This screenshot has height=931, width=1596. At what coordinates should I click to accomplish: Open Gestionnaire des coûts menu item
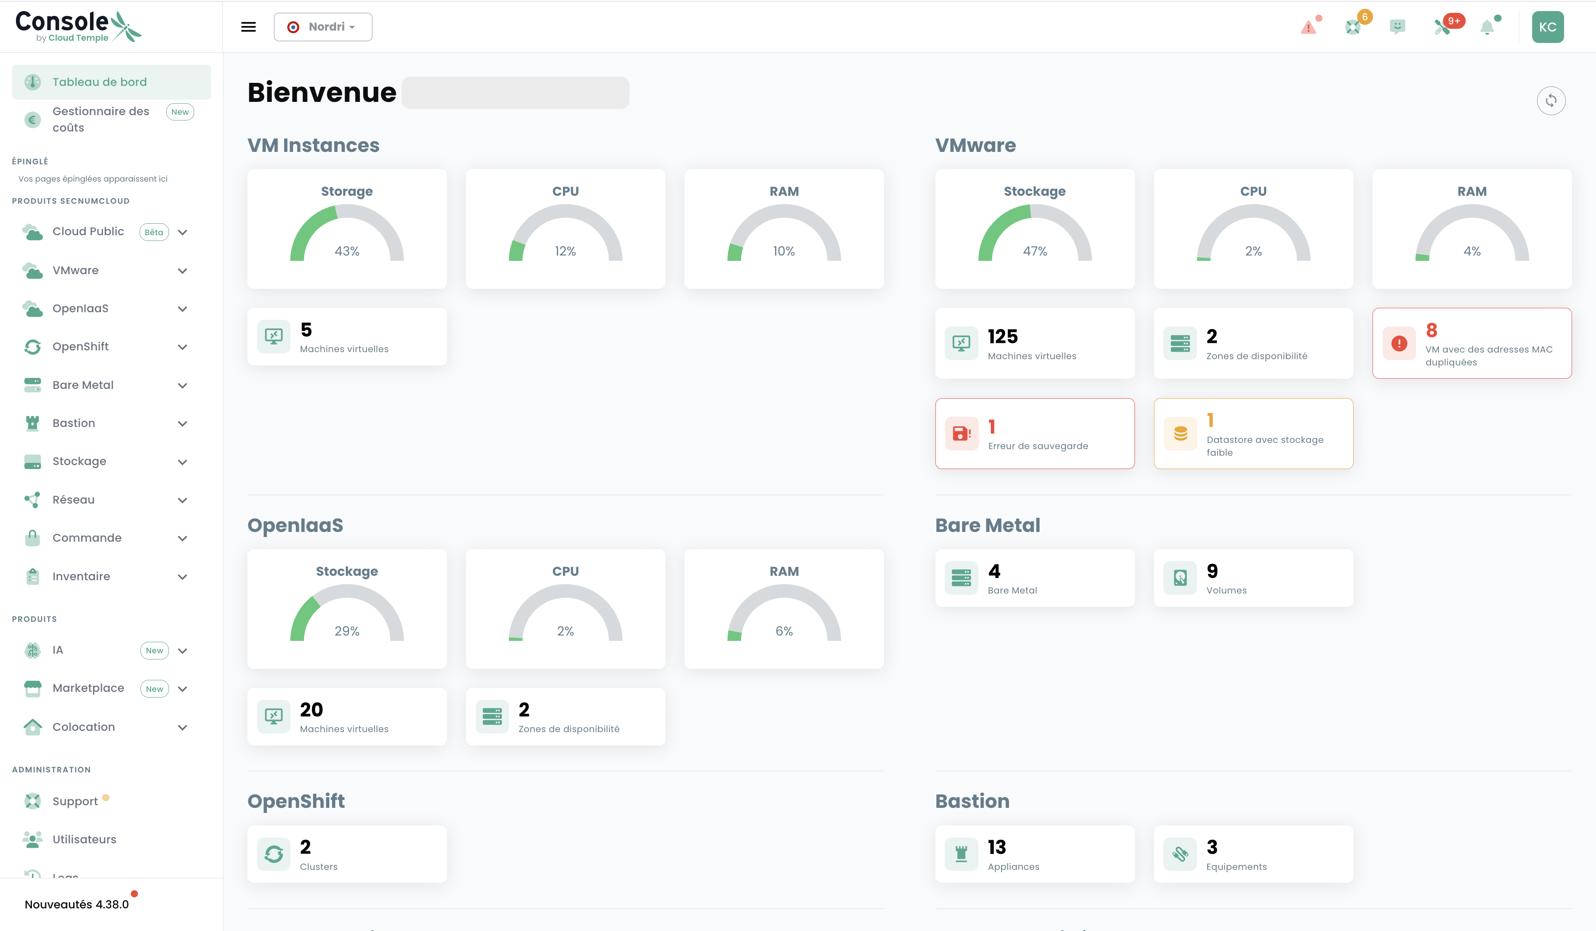[111, 119]
